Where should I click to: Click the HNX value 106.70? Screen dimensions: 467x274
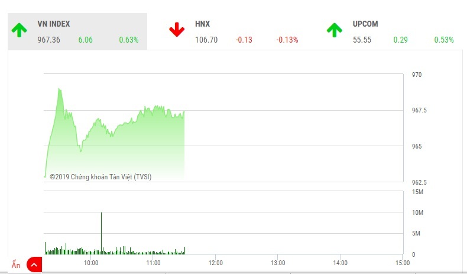(206, 40)
